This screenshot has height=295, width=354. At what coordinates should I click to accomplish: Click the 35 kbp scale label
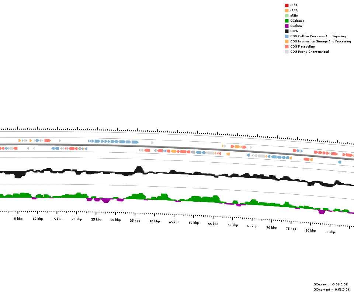click(135, 221)
